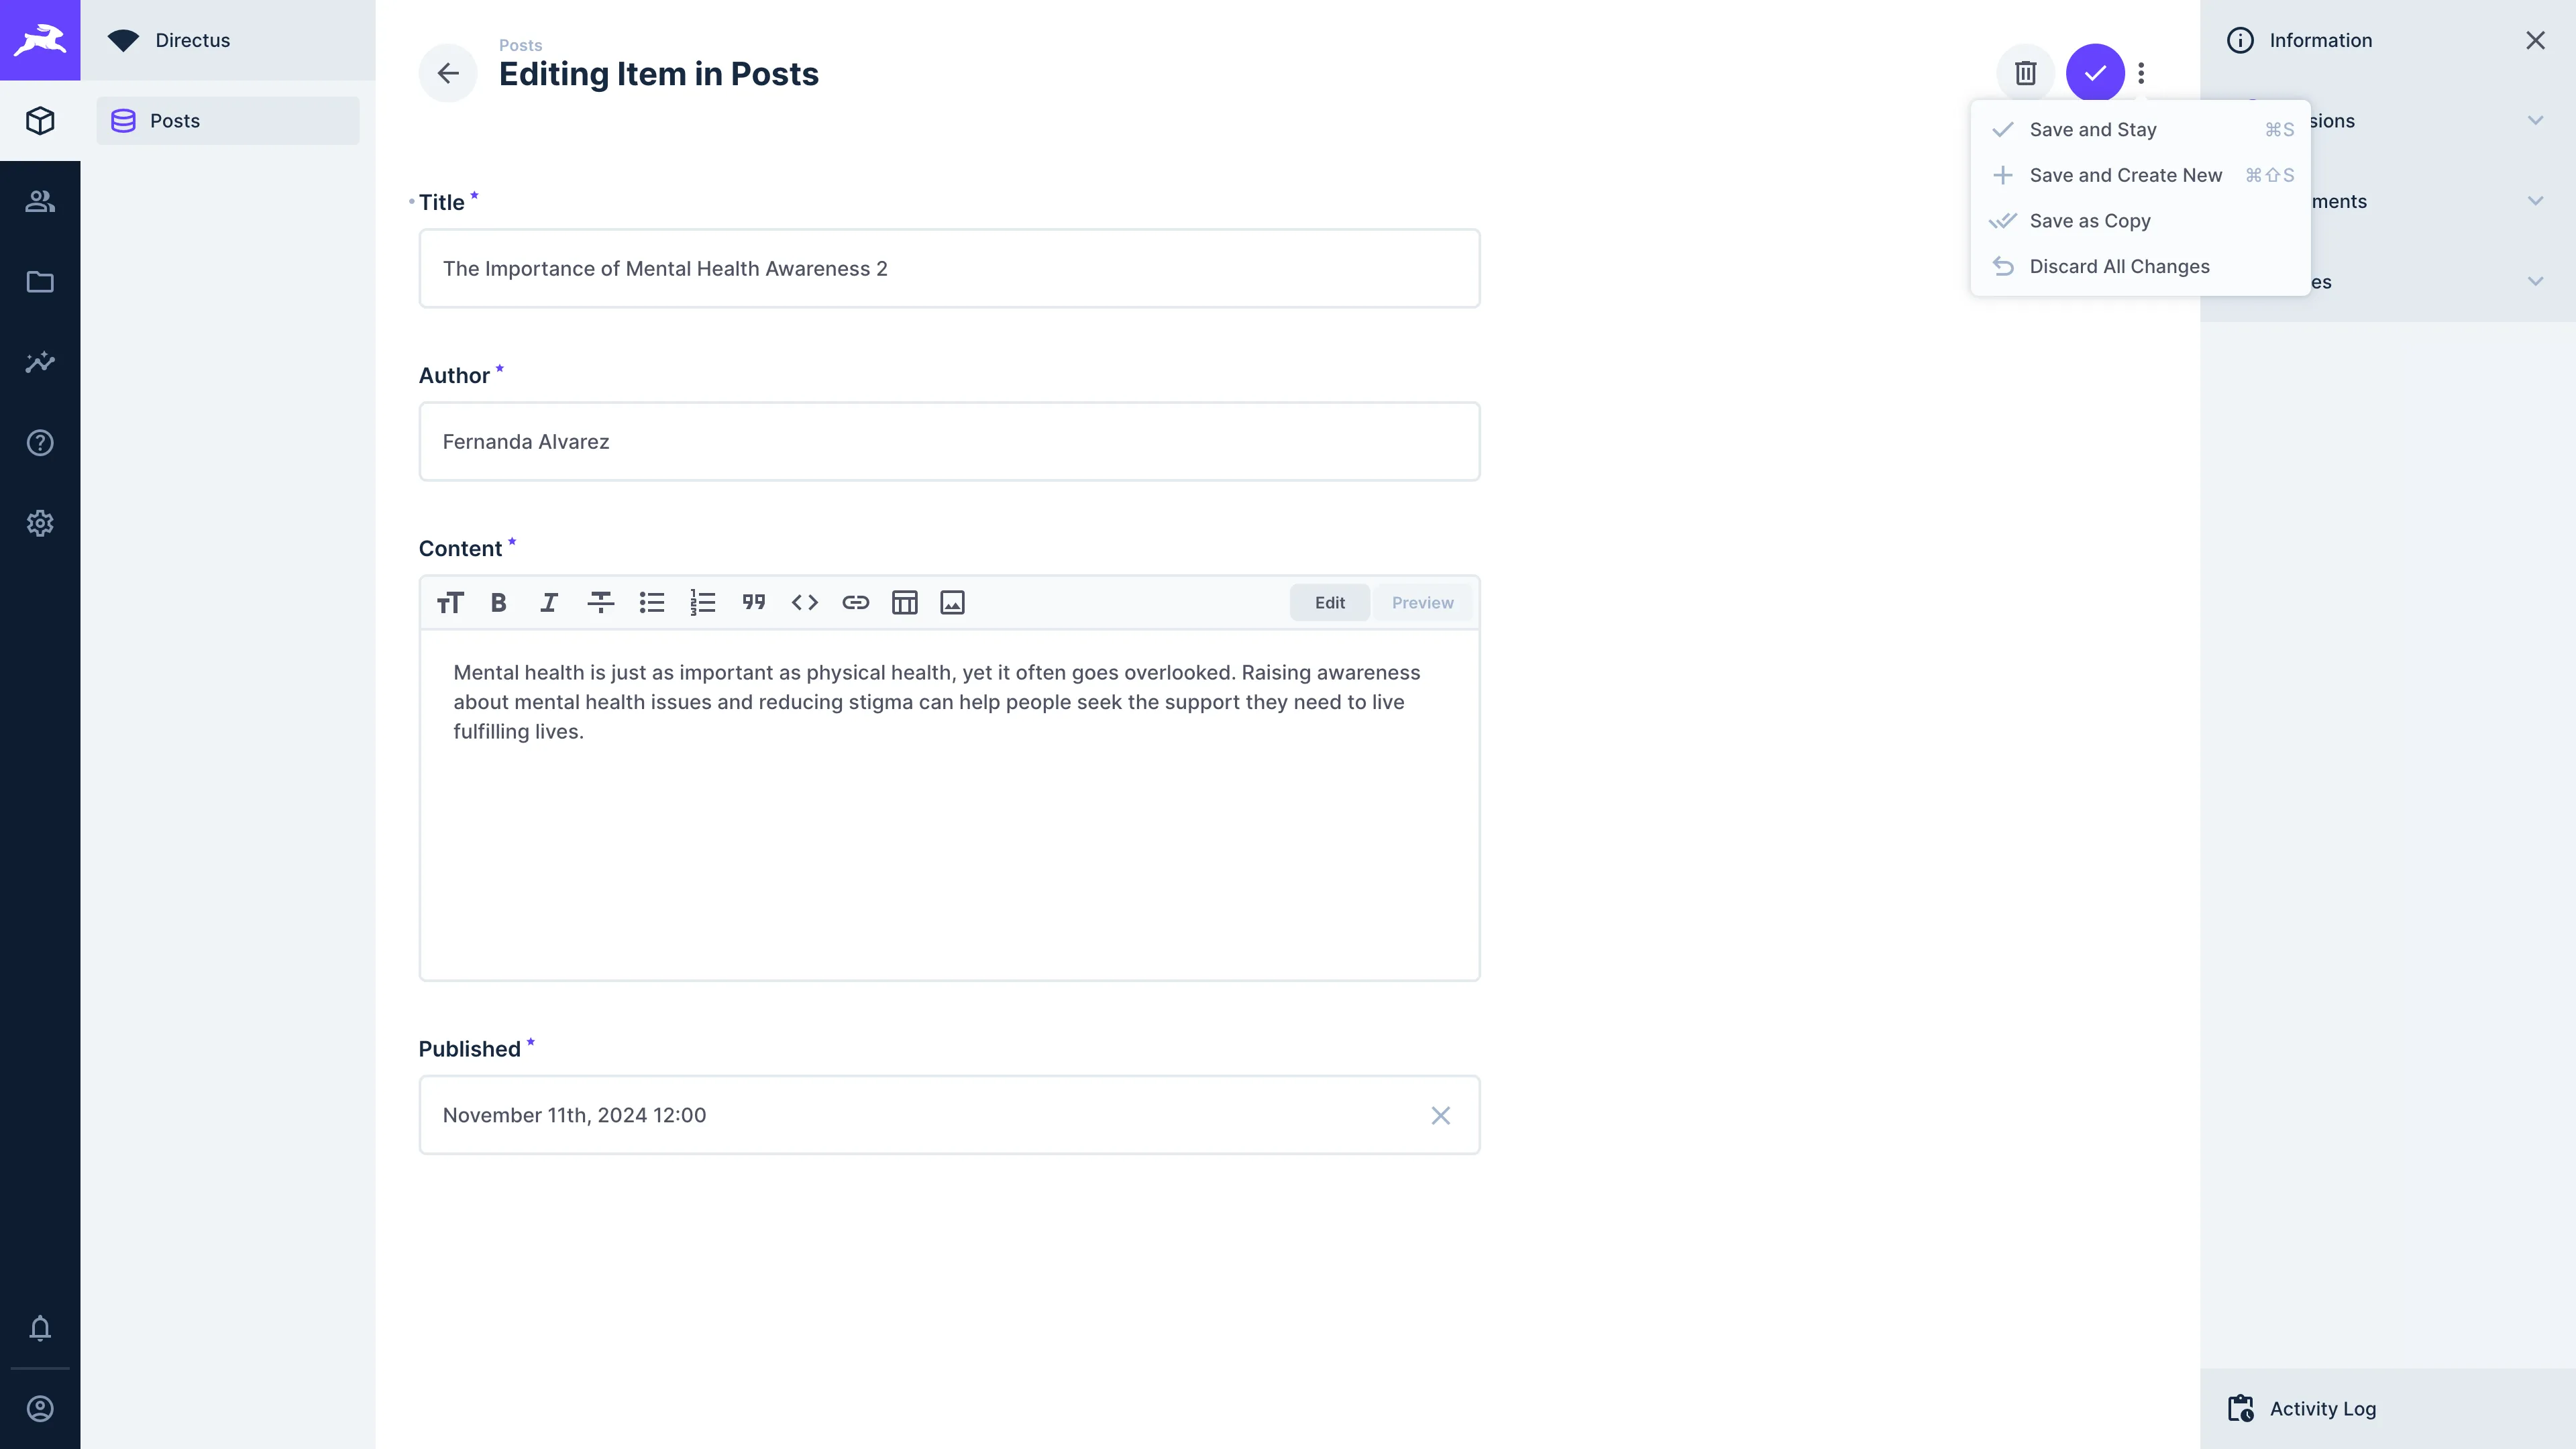Open the Insights module in sidebar

pyautogui.click(x=40, y=362)
